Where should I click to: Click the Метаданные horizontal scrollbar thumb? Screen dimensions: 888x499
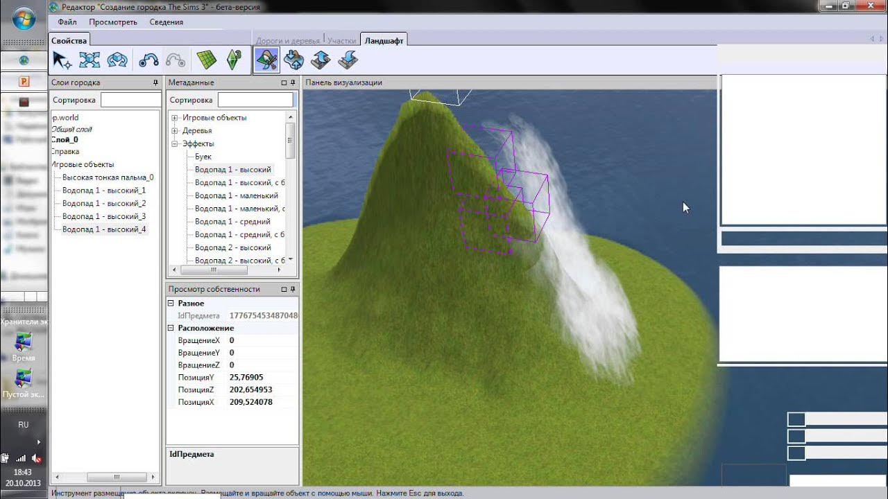coord(214,270)
